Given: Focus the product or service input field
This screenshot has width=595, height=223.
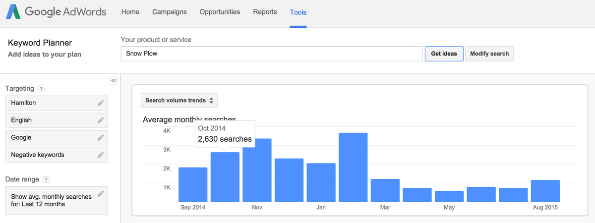Looking at the screenshot, I should (272, 54).
